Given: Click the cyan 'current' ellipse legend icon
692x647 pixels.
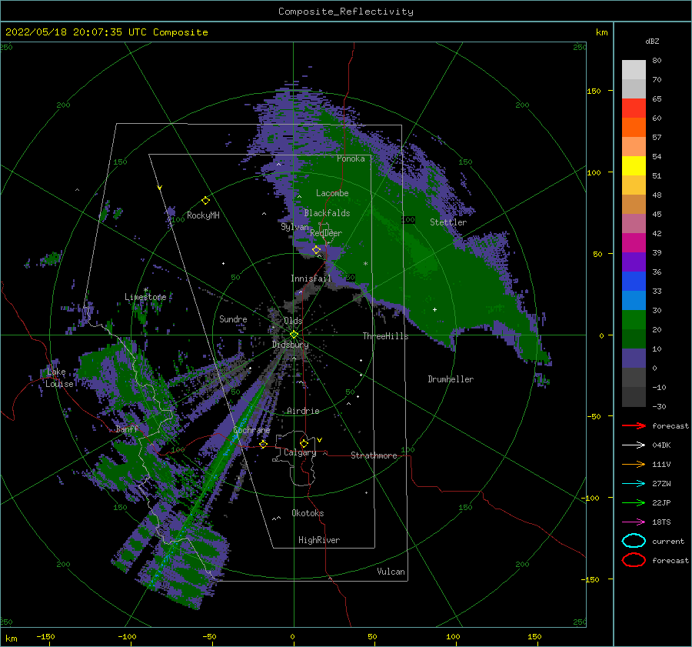Looking at the screenshot, I should (x=634, y=541).
